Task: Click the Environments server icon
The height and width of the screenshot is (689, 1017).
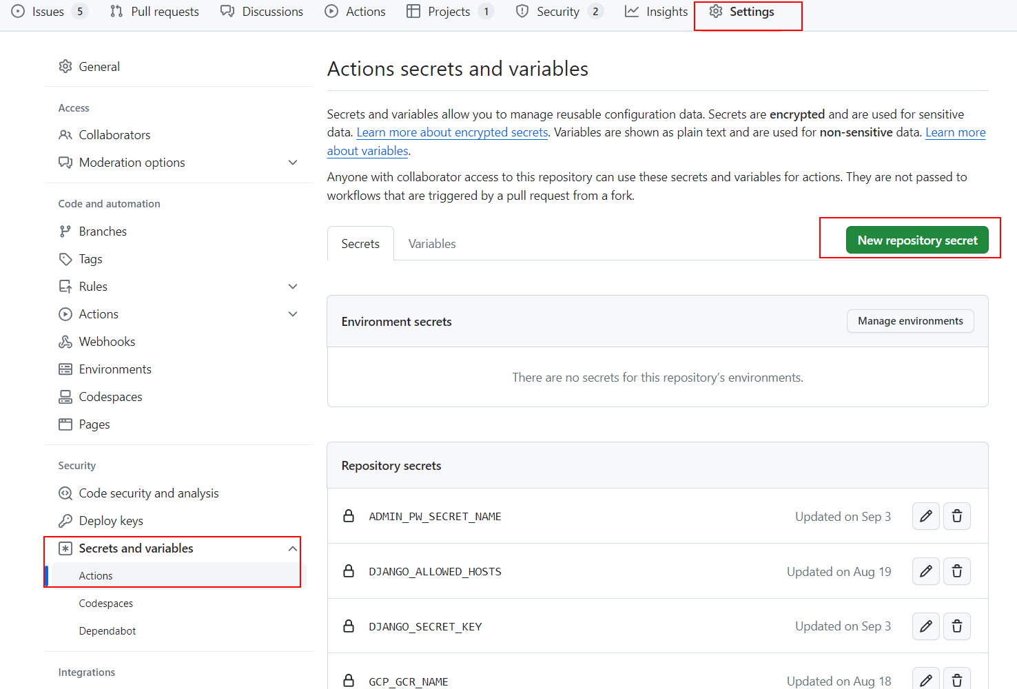Action: coord(65,369)
